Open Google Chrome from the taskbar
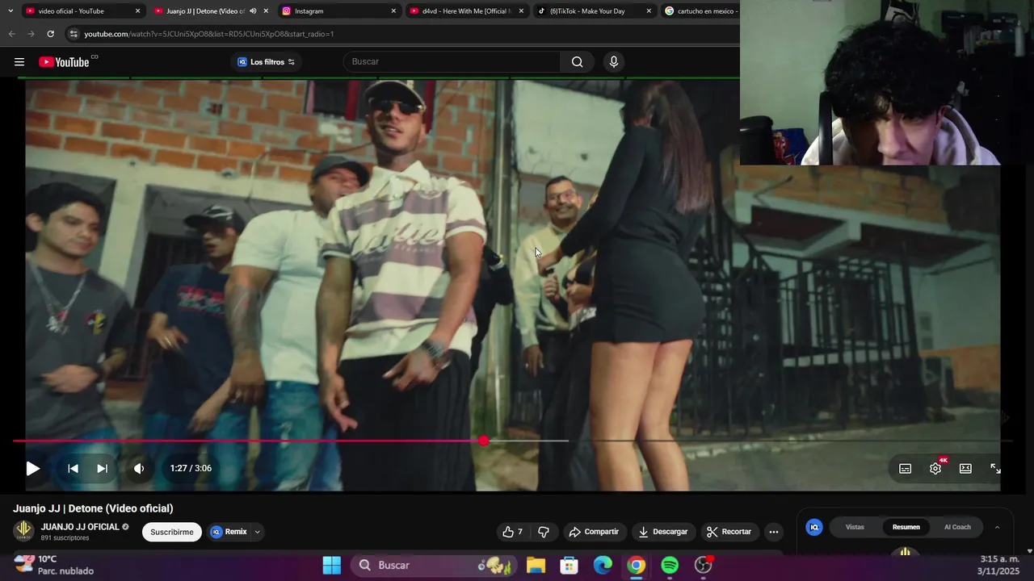The height and width of the screenshot is (581, 1034). coord(637,565)
